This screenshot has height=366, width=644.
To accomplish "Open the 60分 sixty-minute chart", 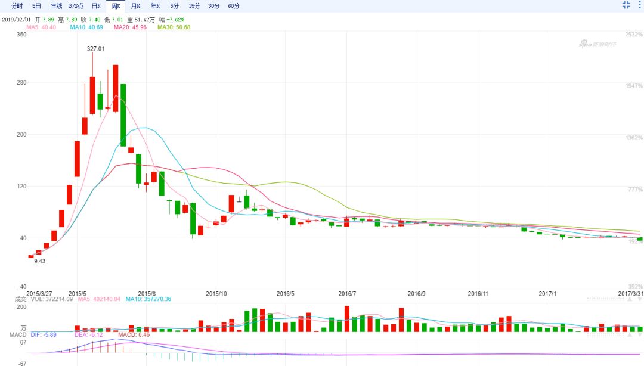I will coord(234,6).
